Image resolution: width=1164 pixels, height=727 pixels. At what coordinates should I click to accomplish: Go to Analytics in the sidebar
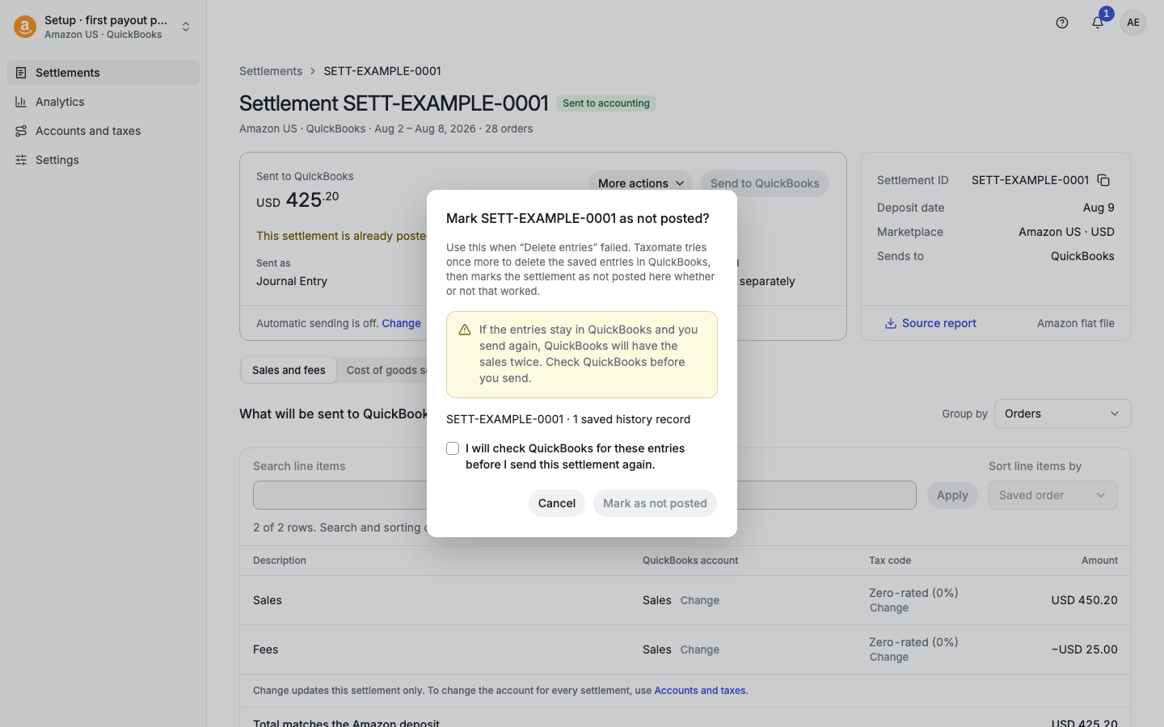tap(103, 102)
